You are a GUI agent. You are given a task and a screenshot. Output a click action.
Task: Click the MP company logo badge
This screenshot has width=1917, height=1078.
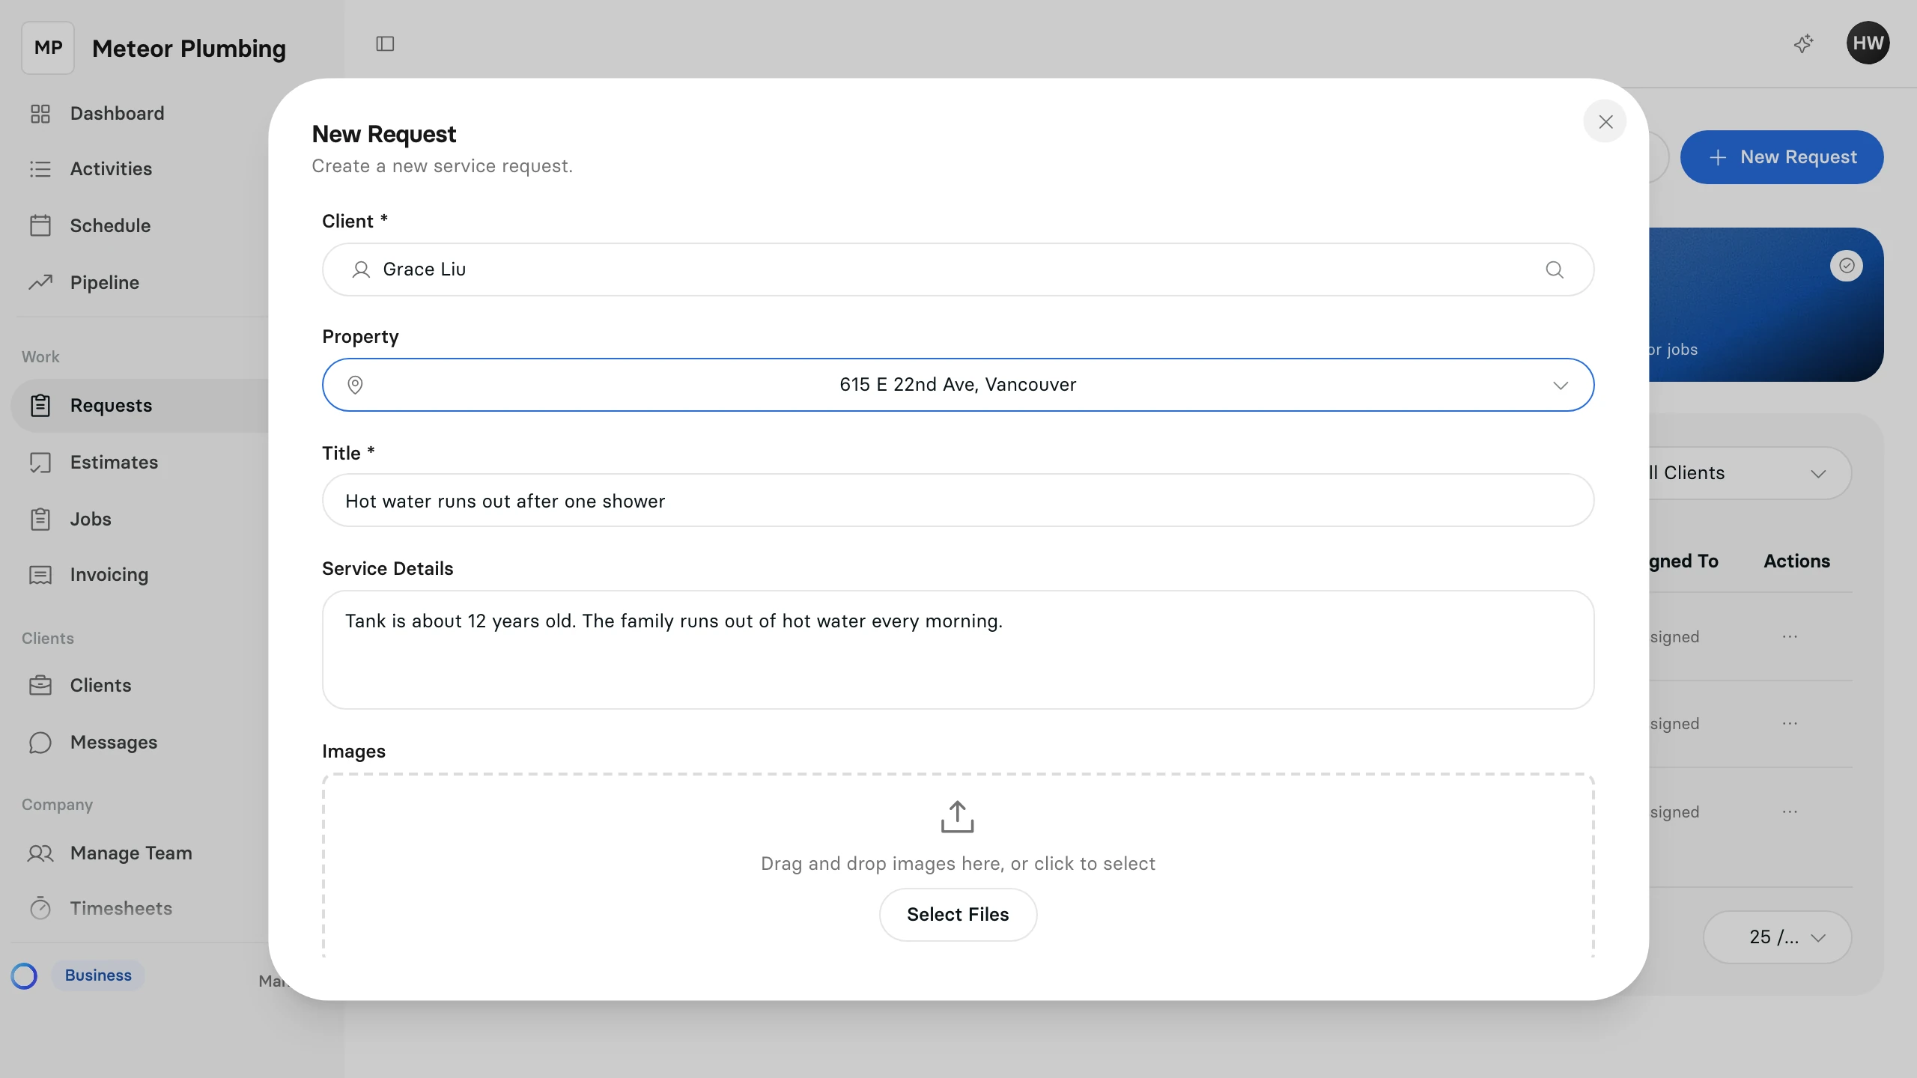[x=48, y=48]
